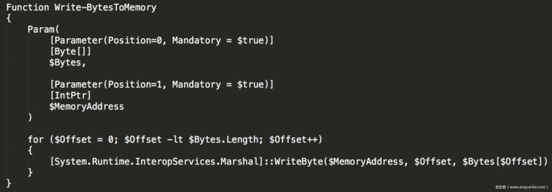552x192 pixels.
Task: Click Mandatory on the Position=0 line
Action: pos(197,40)
